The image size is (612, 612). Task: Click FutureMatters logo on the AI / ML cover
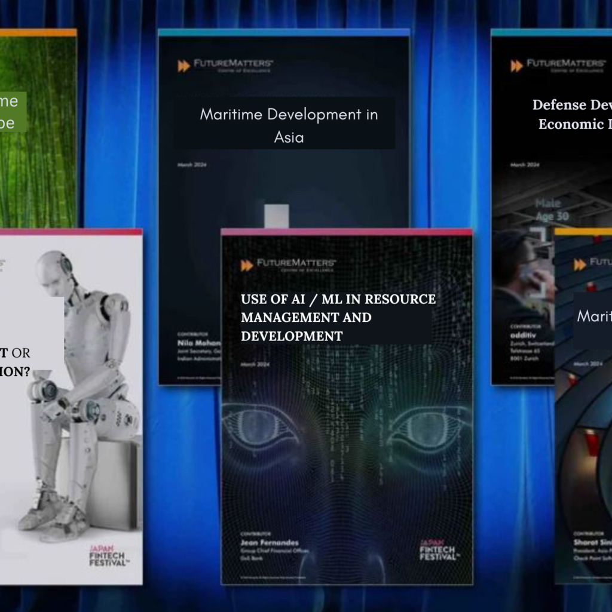[x=289, y=265]
